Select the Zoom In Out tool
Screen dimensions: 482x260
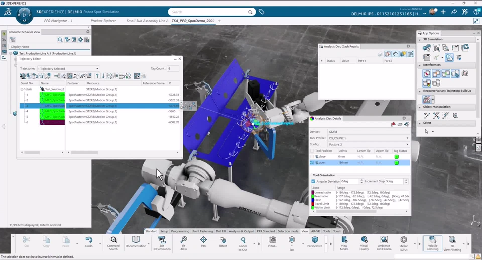pos(243,243)
